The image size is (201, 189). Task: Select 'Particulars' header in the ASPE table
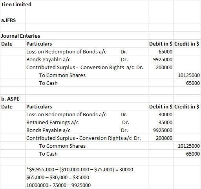tap(87, 106)
